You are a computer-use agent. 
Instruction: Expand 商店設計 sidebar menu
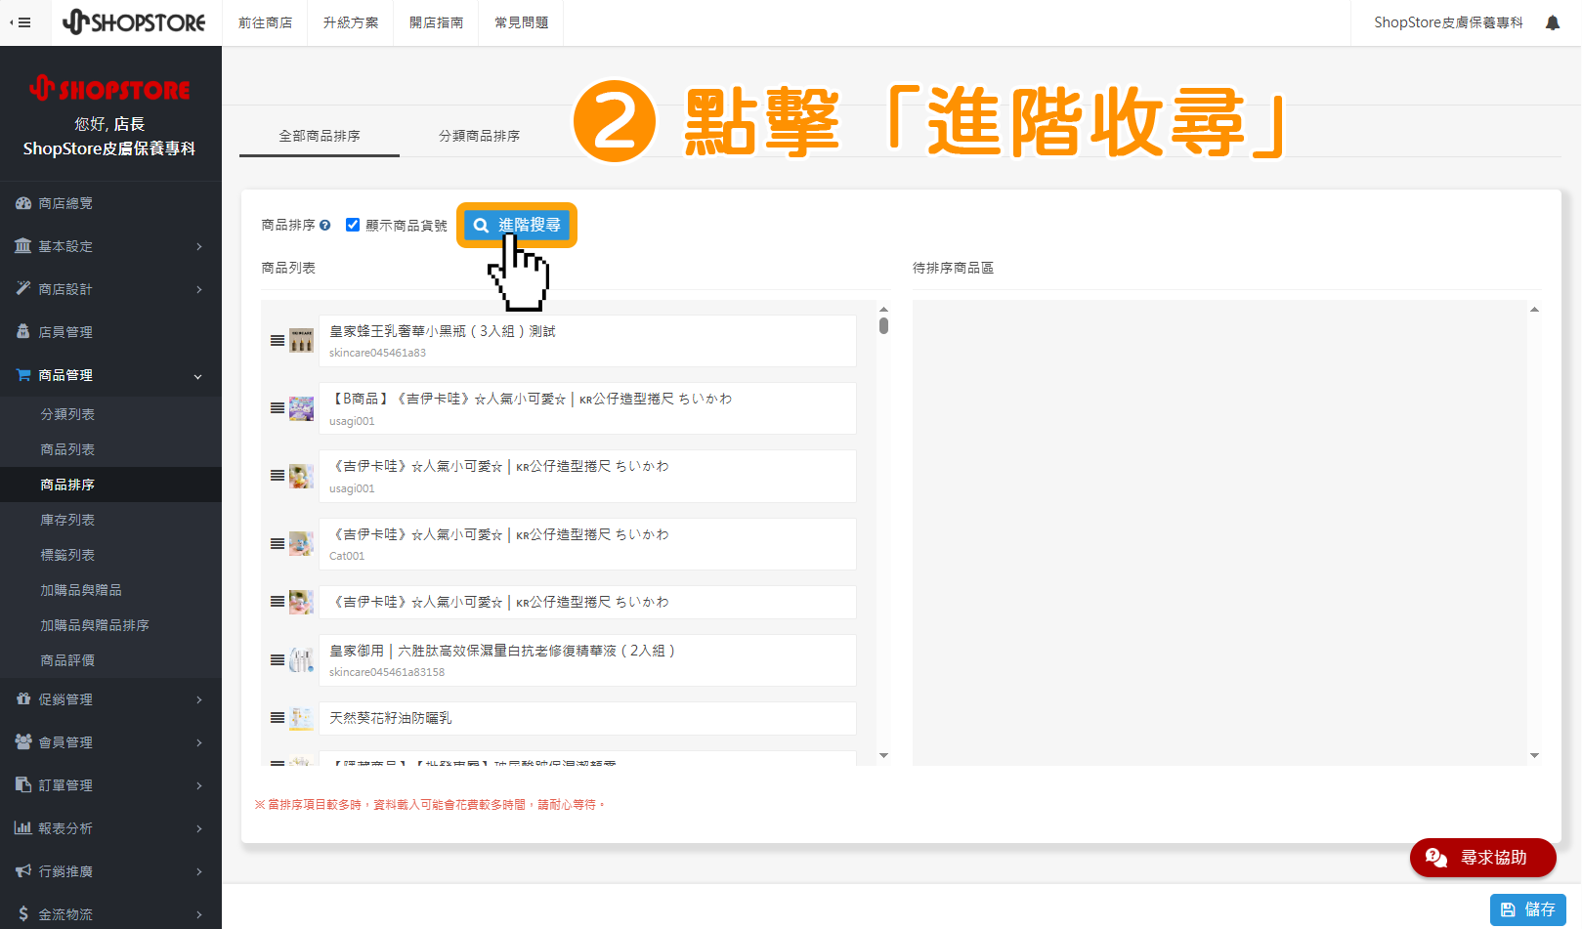tap(199, 289)
